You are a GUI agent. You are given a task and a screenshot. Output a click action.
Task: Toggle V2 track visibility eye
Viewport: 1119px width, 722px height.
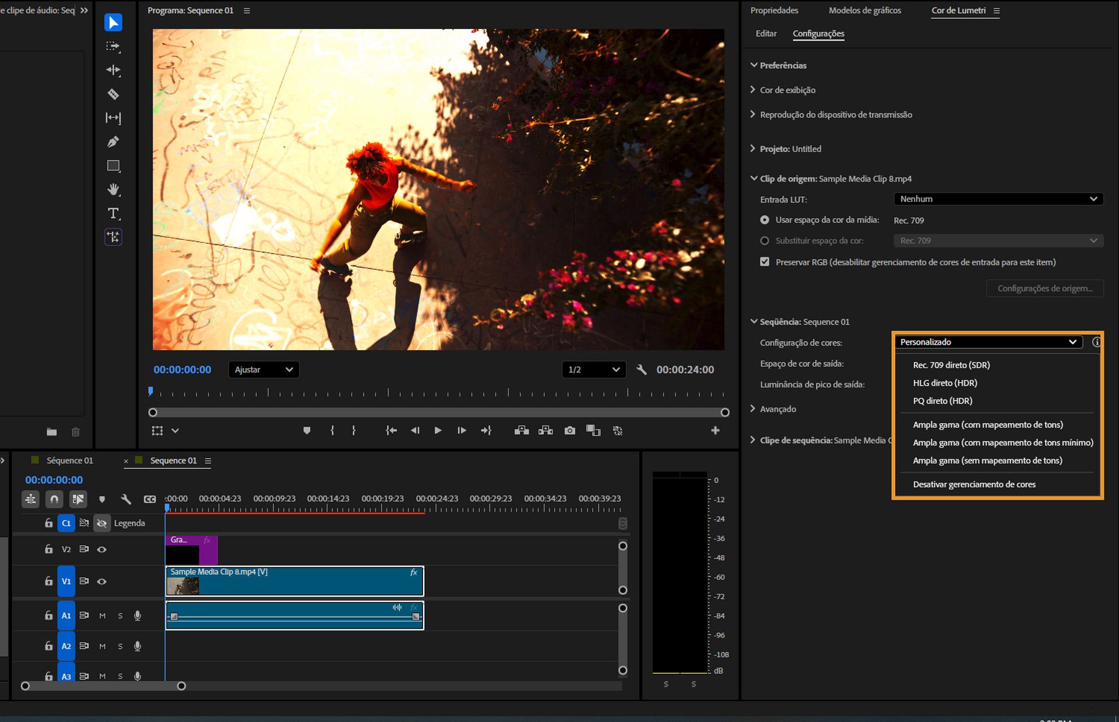pos(102,549)
